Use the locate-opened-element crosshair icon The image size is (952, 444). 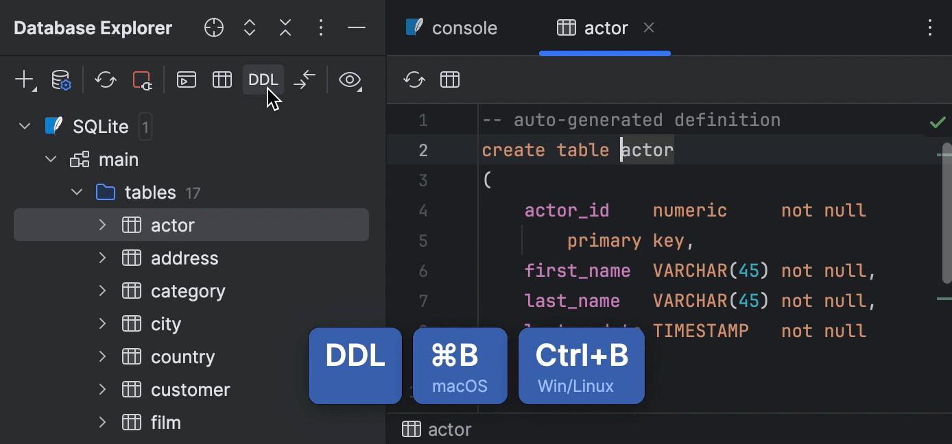pyautogui.click(x=213, y=27)
